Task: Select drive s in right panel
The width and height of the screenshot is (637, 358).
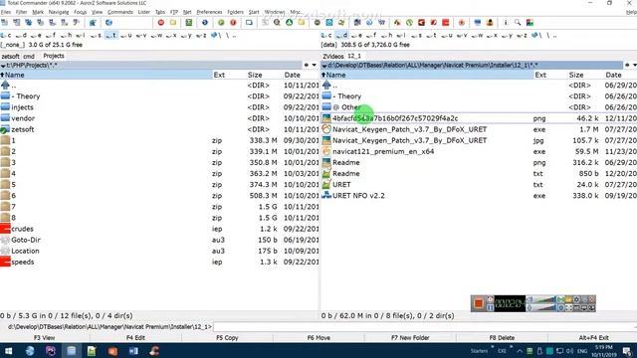Action: 416,36
